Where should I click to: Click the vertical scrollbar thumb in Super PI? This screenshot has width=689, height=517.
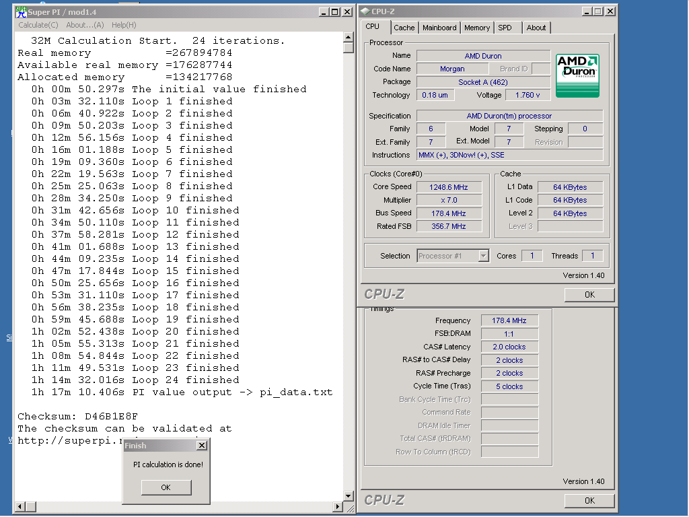click(x=348, y=48)
